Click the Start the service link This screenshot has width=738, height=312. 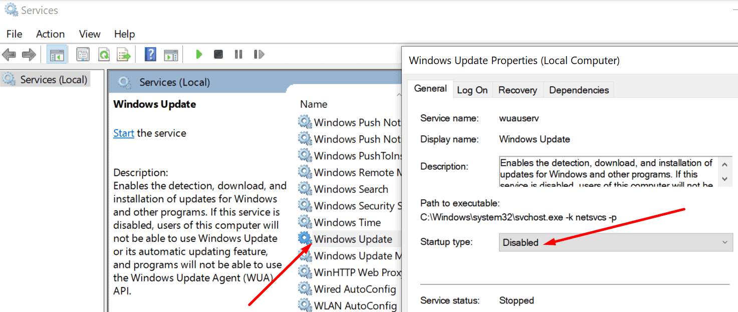click(x=123, y=133)
